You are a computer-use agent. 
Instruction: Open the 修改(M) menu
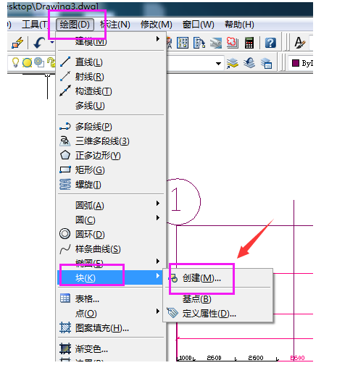[157, 25]
